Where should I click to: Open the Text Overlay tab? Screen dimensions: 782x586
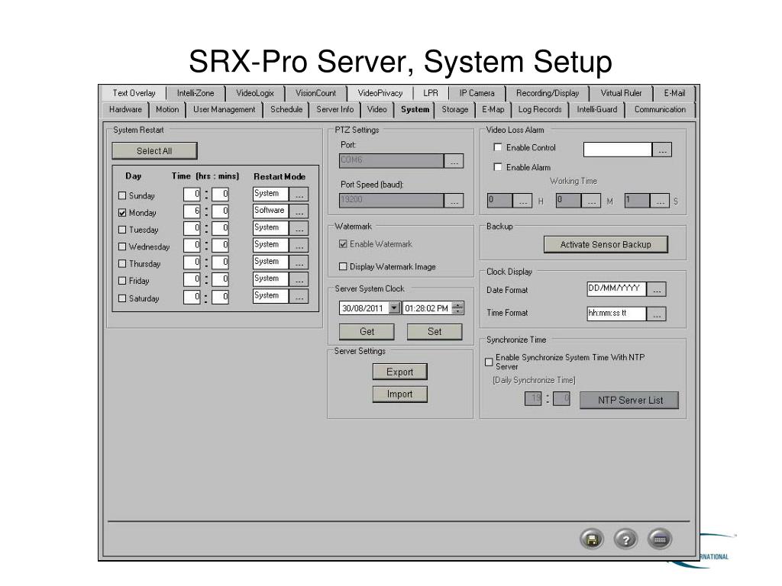(134, 93)
